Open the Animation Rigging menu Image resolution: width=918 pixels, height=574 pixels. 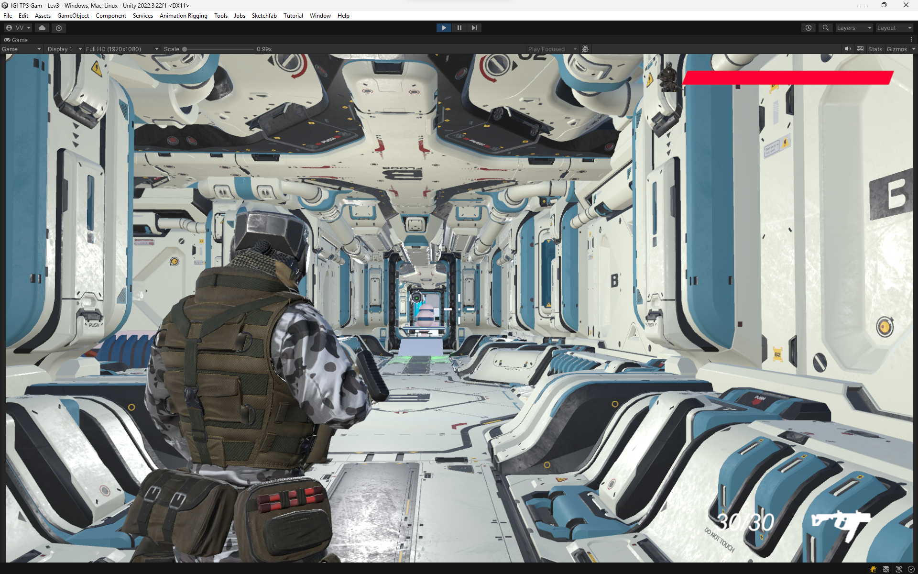point(183,16)
